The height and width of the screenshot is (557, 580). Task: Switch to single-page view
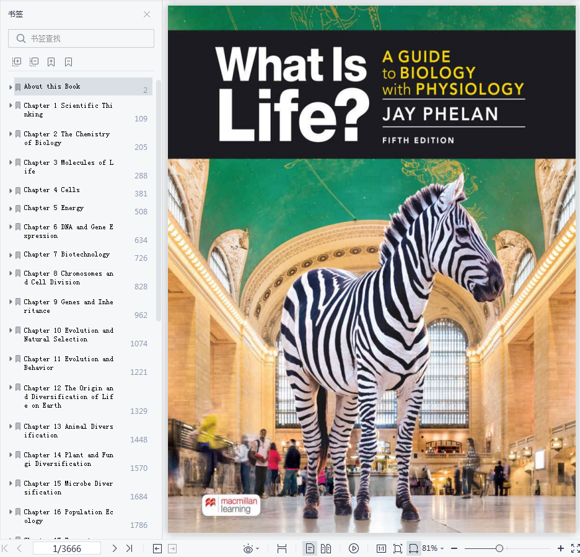point(310,548)
